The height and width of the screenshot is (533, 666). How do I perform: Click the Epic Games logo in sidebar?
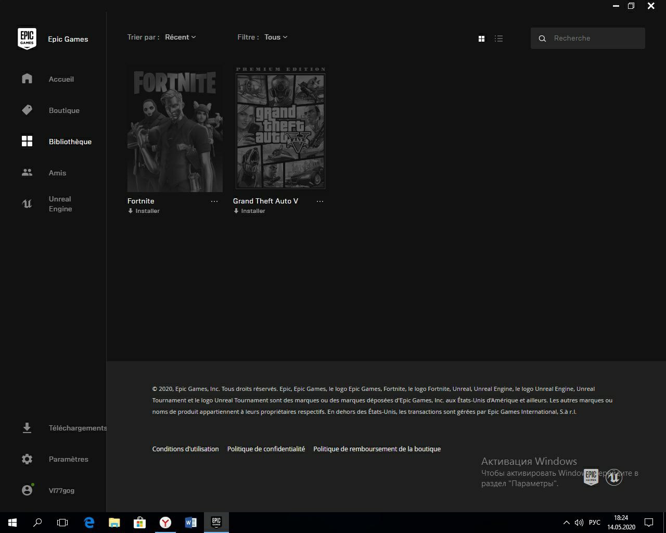pyautogui.click(x=27, y=39)
